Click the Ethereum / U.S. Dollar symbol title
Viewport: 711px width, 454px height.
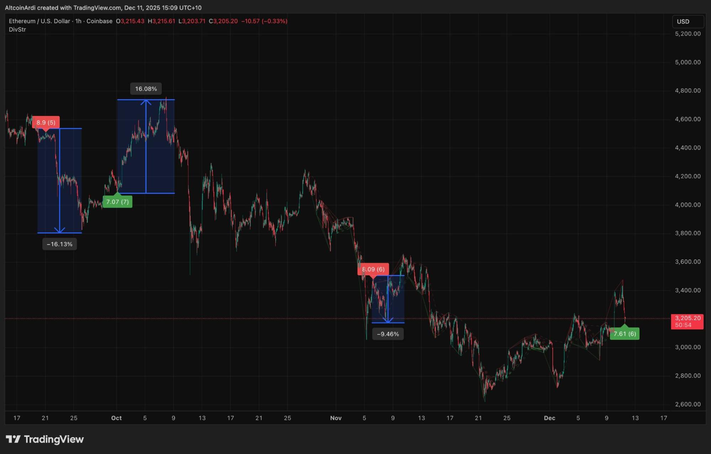39,21
